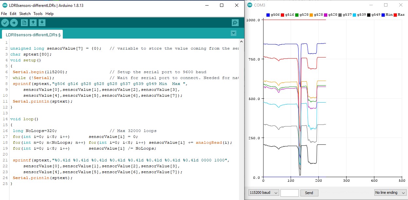Click the 'Serial.begin(115200);' code text
408x200 pixels.
coord(40,72)
